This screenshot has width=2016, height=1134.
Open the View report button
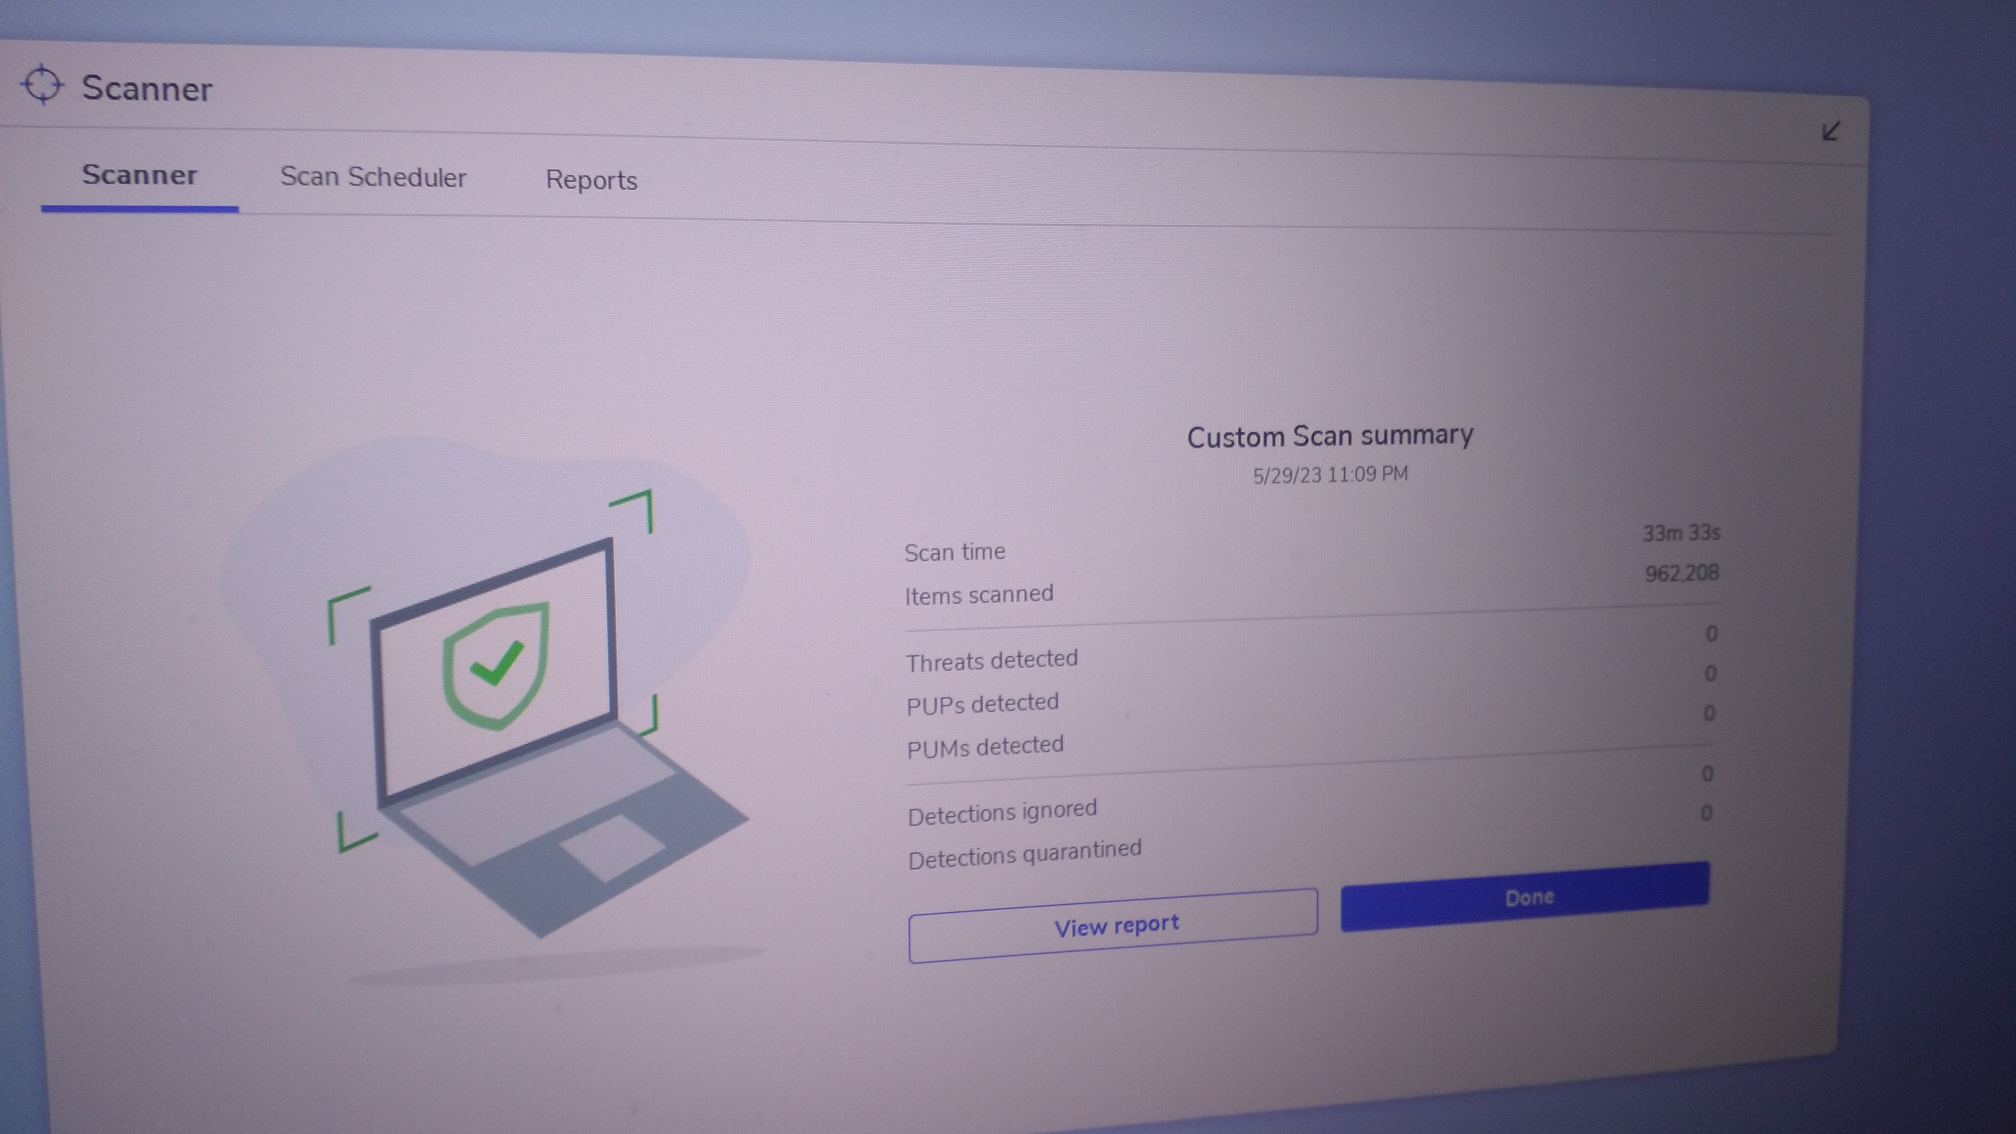pos(1113,926)
